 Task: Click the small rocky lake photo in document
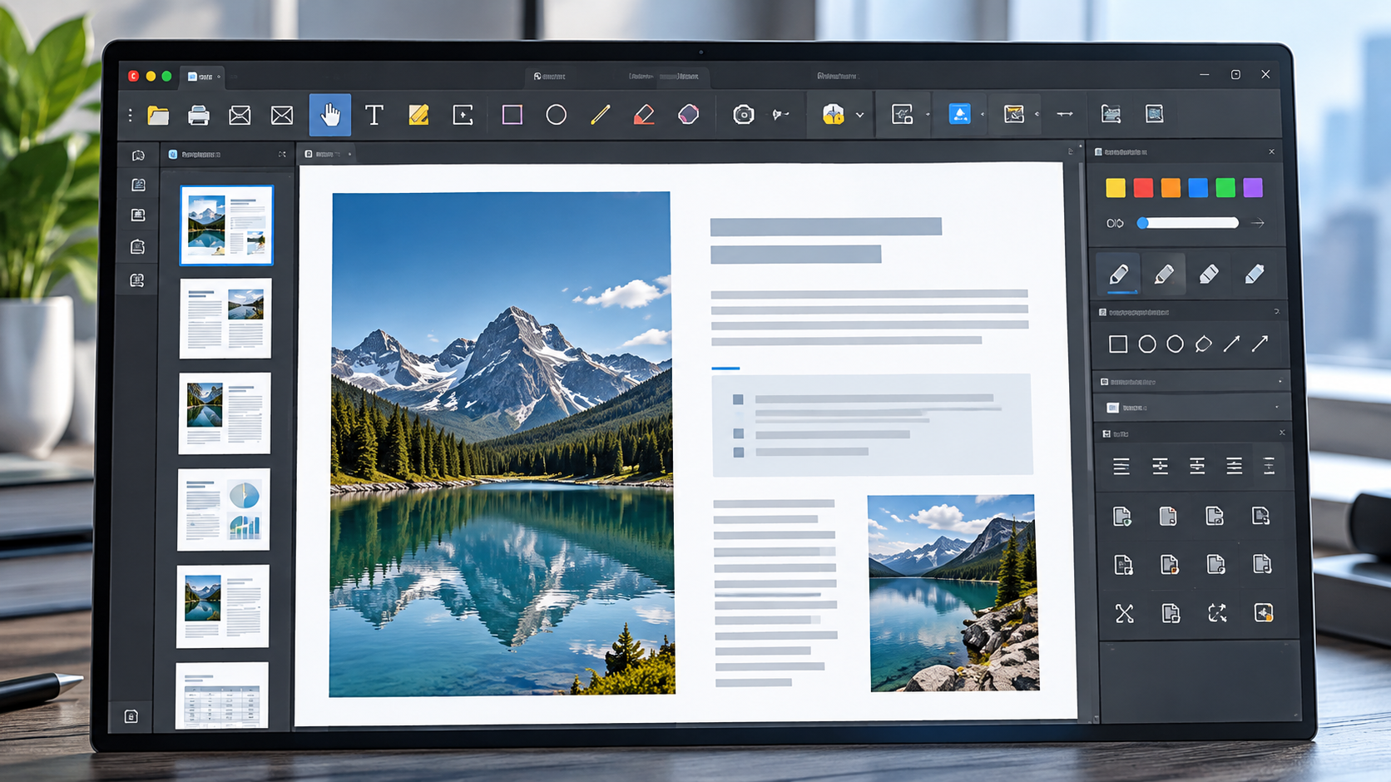point(953,593)
